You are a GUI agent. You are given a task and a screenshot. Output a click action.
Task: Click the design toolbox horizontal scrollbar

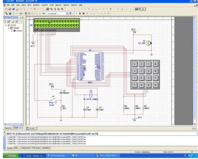13,124
